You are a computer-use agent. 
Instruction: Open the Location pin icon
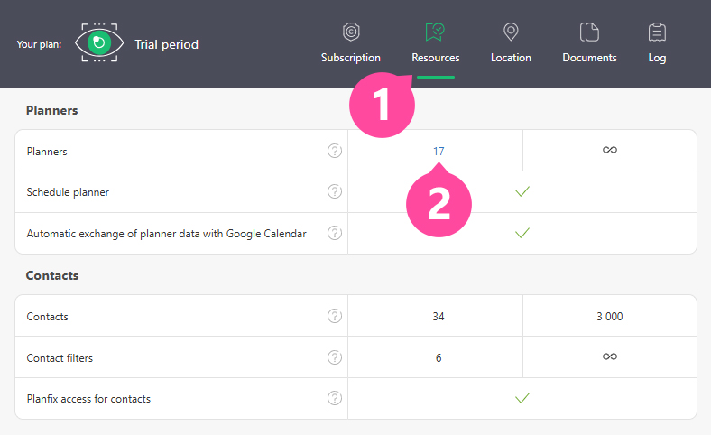coord(511,32)
